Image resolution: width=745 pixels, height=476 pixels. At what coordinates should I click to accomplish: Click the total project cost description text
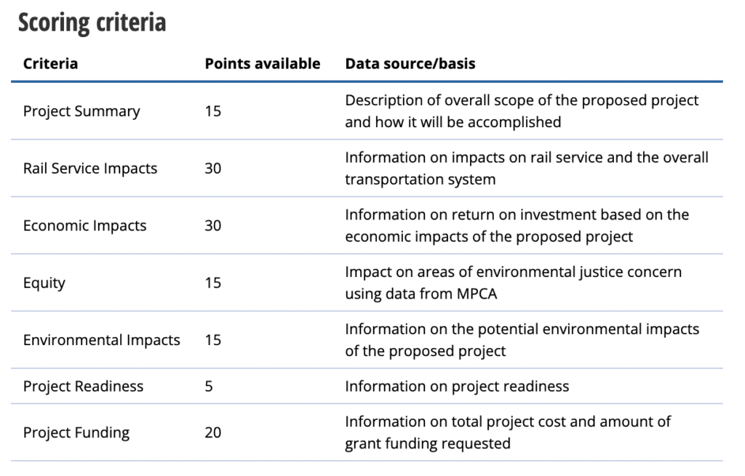coord(508,432)
